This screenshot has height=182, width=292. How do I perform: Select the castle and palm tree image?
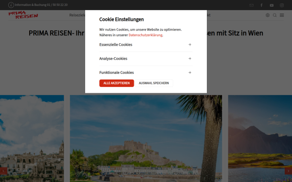[x=146, y=138]
